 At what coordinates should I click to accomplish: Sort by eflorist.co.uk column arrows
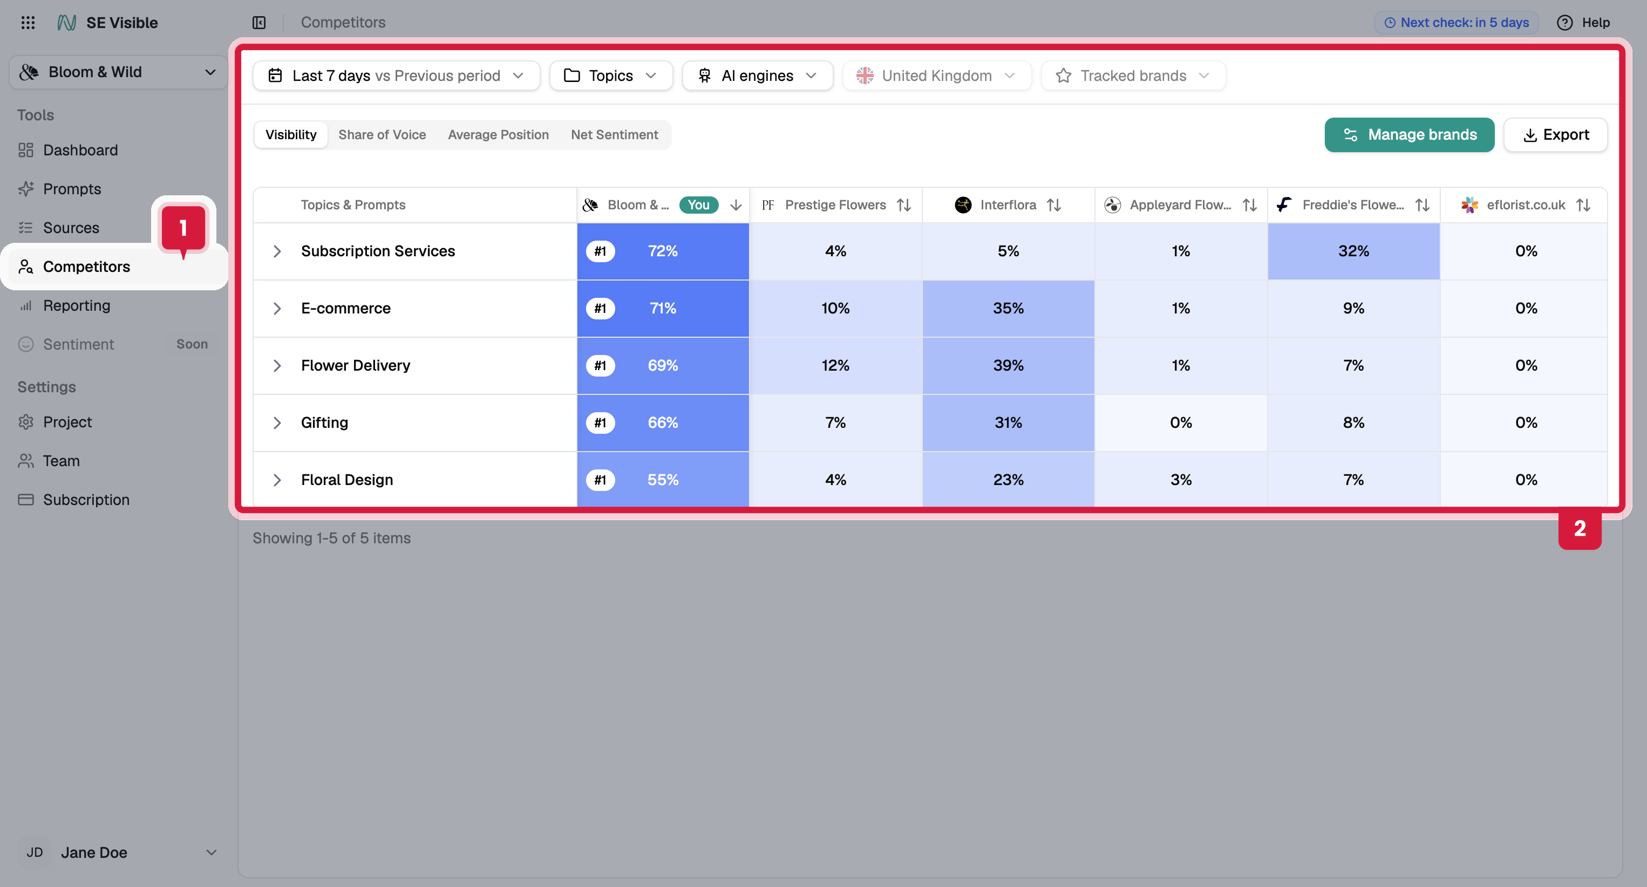coord(1583,205)
